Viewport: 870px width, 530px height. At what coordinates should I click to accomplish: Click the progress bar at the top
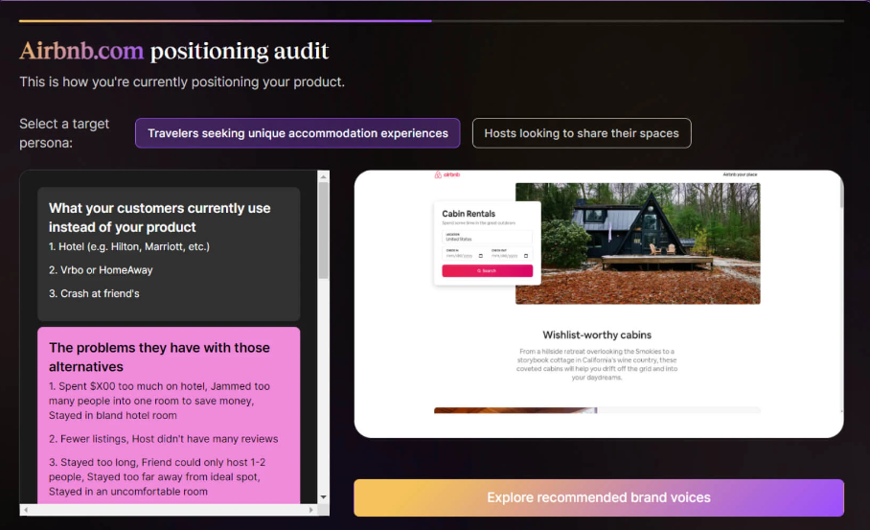pos(431,21)
